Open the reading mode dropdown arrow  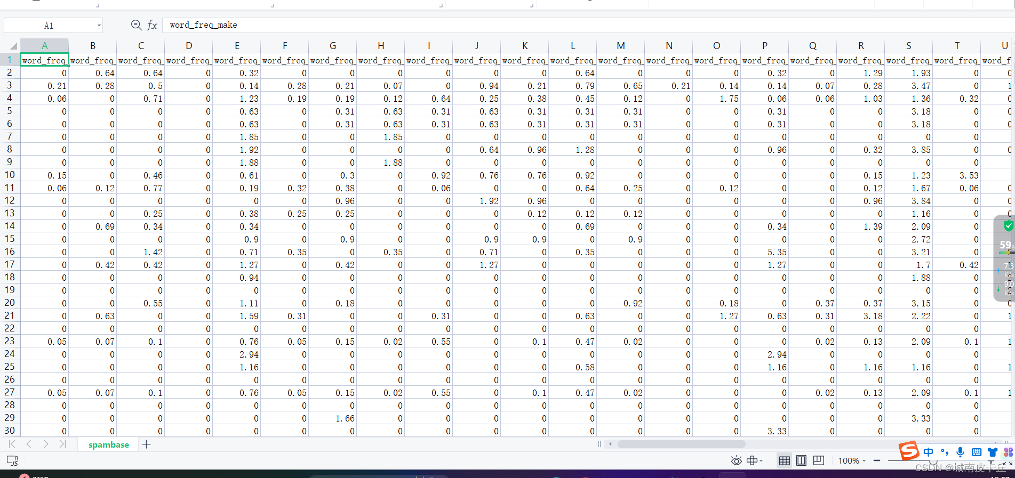761,460
